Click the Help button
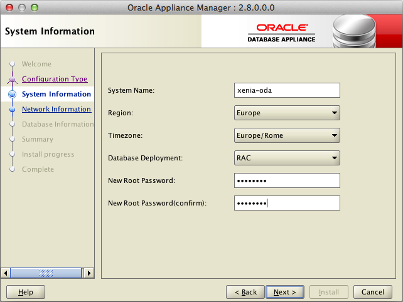This screenshot has width=403, height=302. tap(26, 292)
